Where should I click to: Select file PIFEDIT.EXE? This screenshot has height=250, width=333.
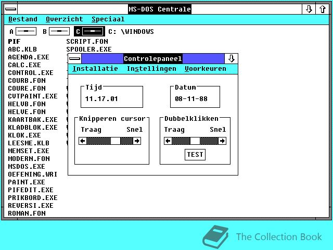[31, 190]
